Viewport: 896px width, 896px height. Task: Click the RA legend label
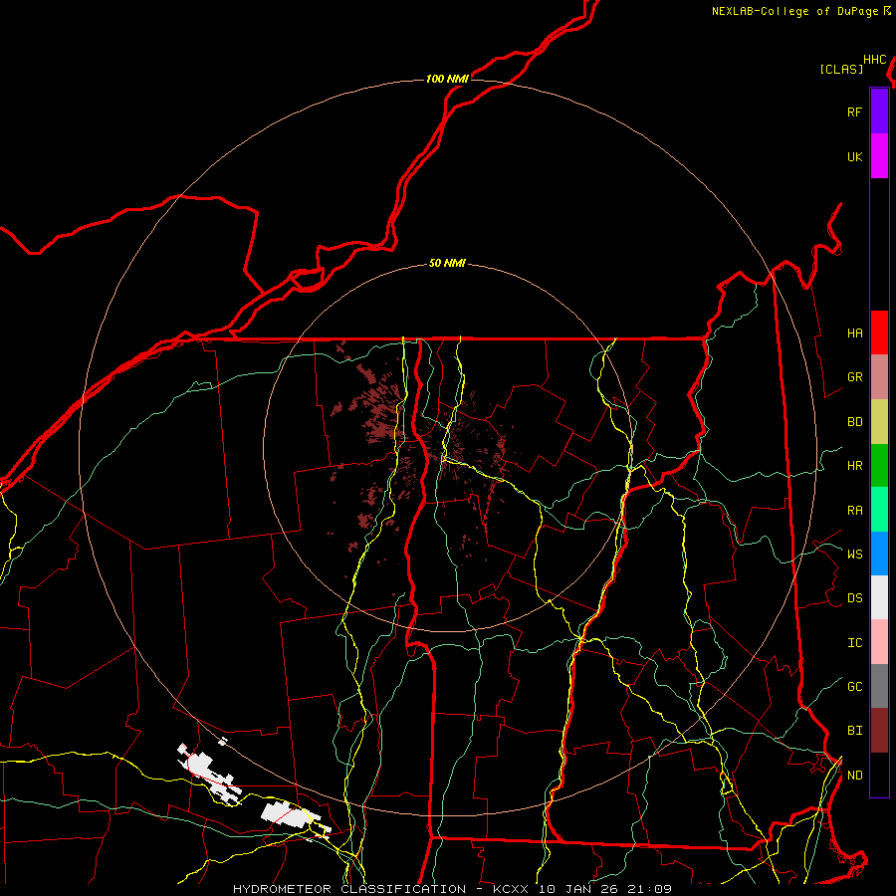point(854,511)
